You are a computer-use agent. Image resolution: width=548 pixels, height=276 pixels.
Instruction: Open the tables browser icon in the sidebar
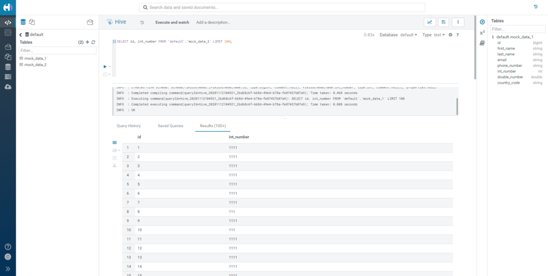[x=7, y=67]
